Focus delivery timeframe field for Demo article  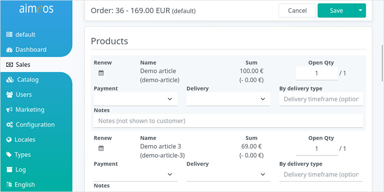[x=321, y=99]
